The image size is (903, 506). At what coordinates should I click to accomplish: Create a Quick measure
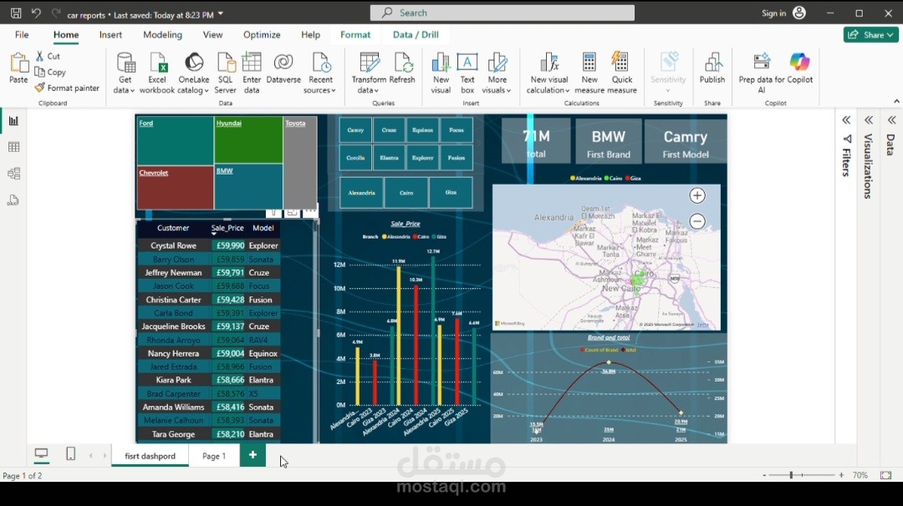621,73
